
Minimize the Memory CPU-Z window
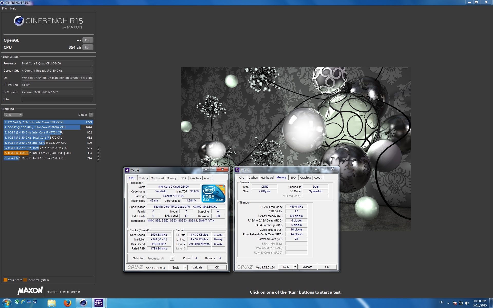316,169
